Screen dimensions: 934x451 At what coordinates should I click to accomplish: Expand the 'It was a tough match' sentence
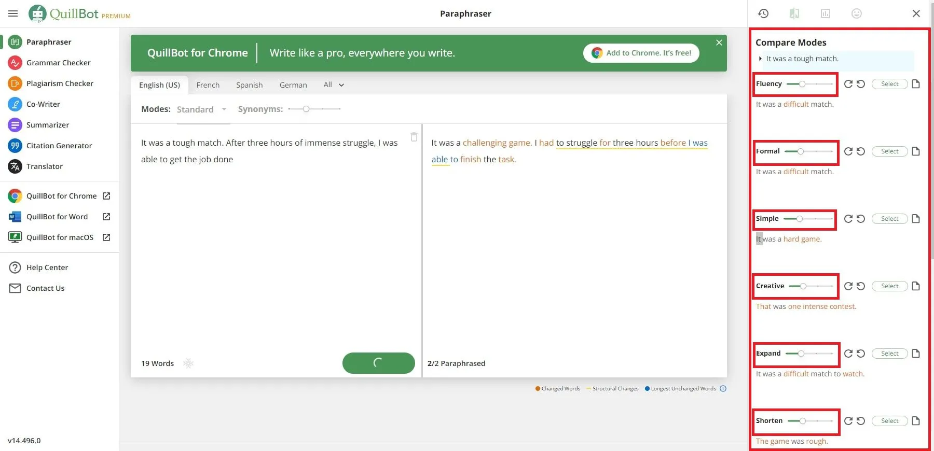pyautogui.click(x=761, y=59)
